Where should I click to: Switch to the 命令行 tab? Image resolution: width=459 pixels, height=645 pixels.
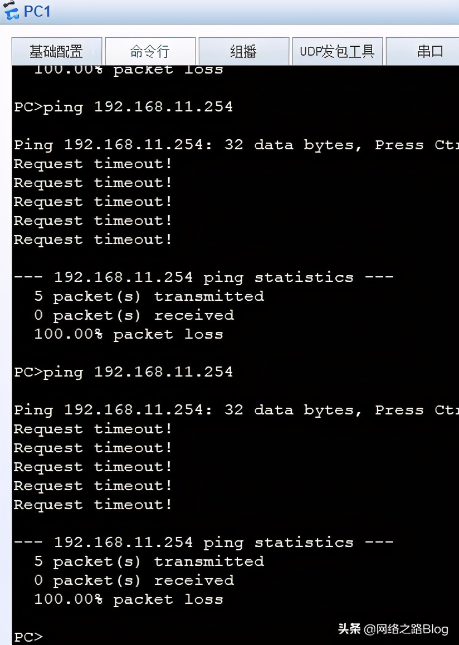[x=150, y=52]
